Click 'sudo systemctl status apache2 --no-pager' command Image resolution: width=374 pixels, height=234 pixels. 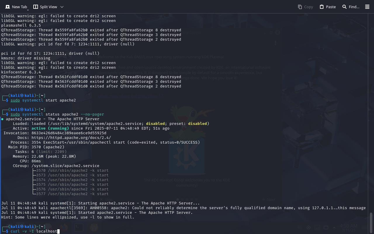point(57,114)
